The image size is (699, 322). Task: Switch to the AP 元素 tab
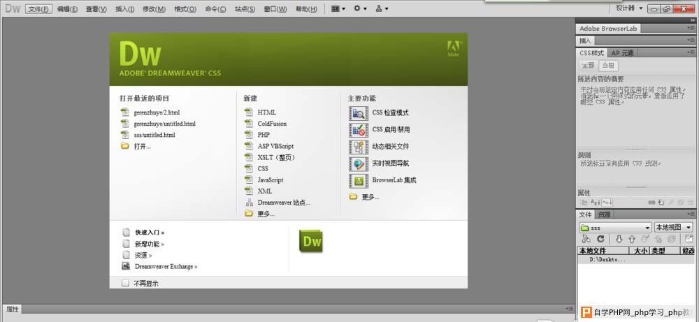[622, 52]
